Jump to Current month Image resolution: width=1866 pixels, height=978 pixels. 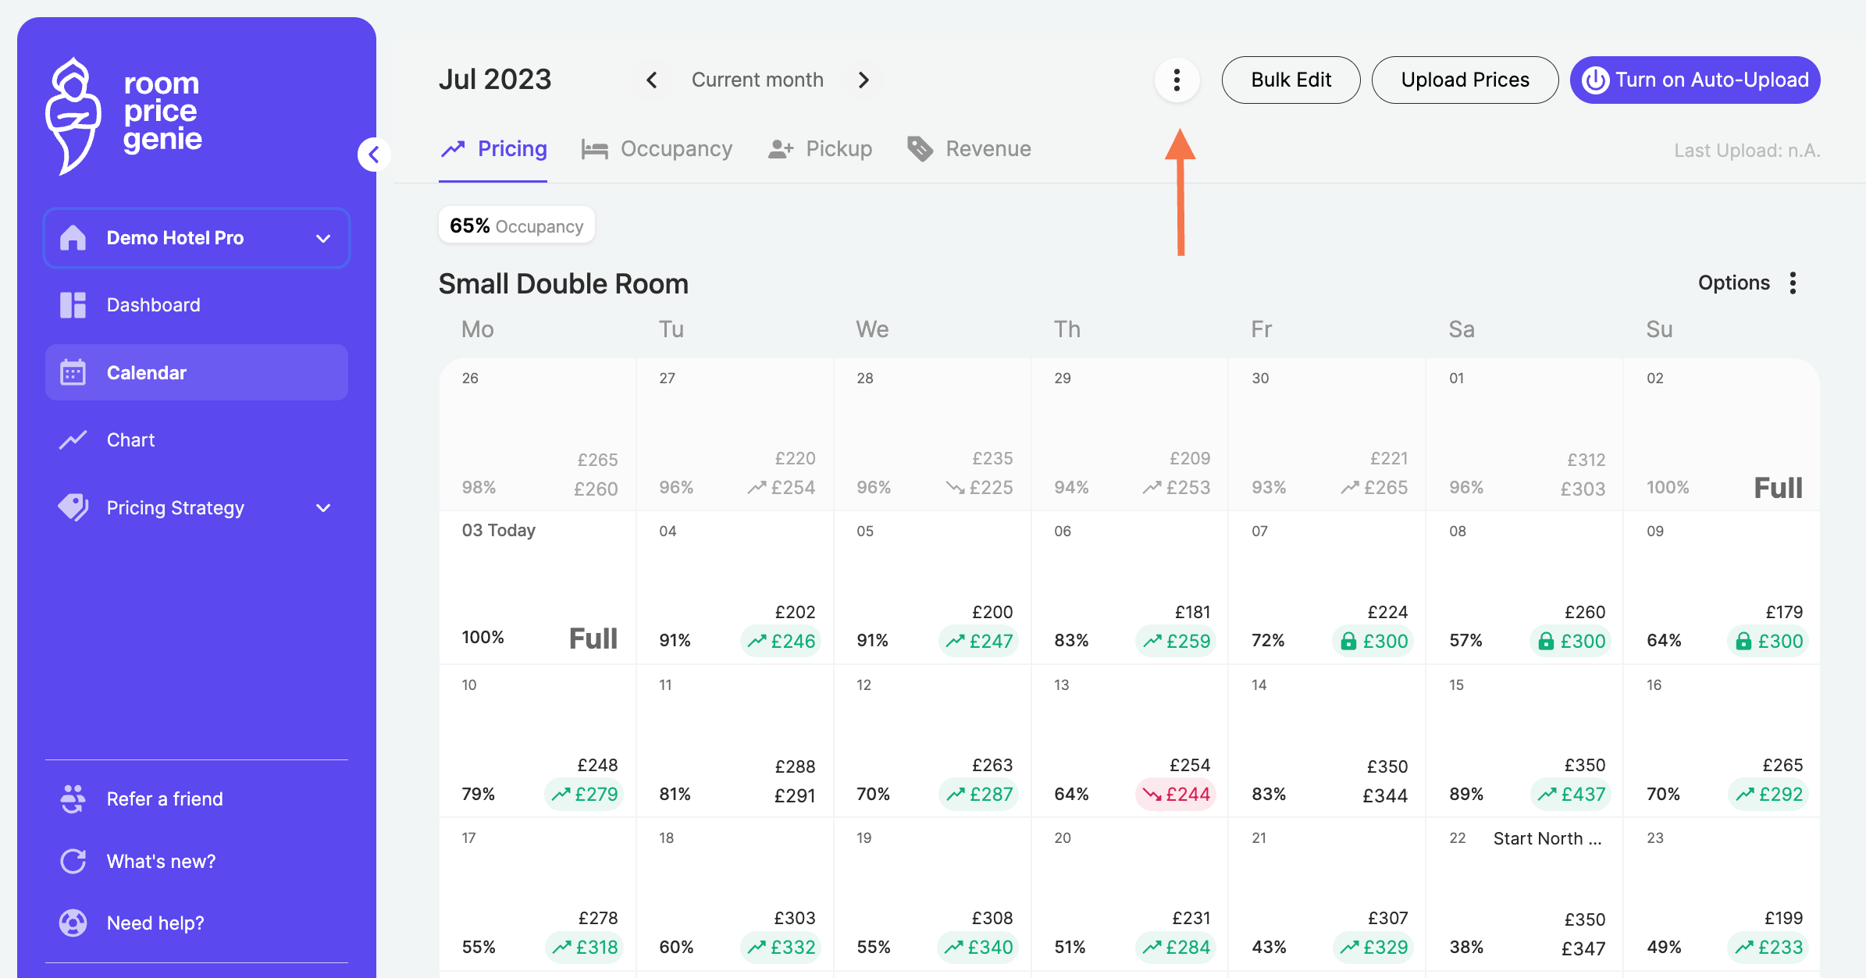(757, 80)
